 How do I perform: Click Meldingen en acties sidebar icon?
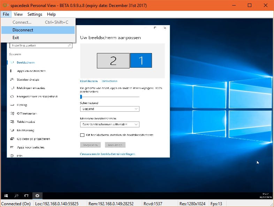12,88
